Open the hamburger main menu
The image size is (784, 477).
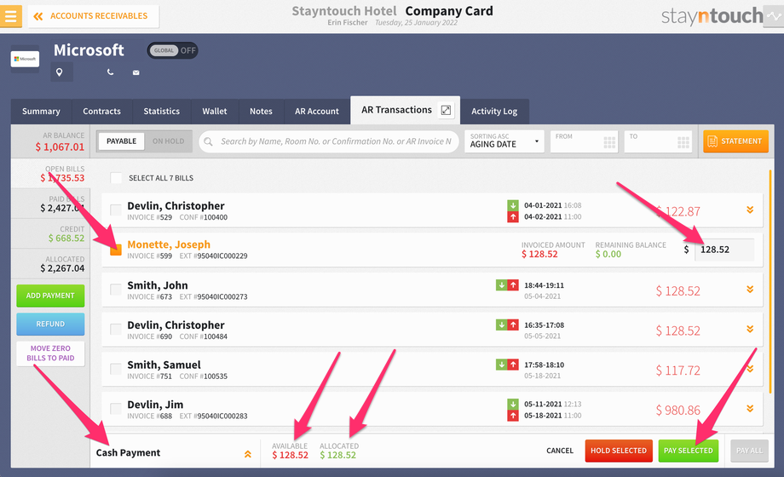pos(11,16)
